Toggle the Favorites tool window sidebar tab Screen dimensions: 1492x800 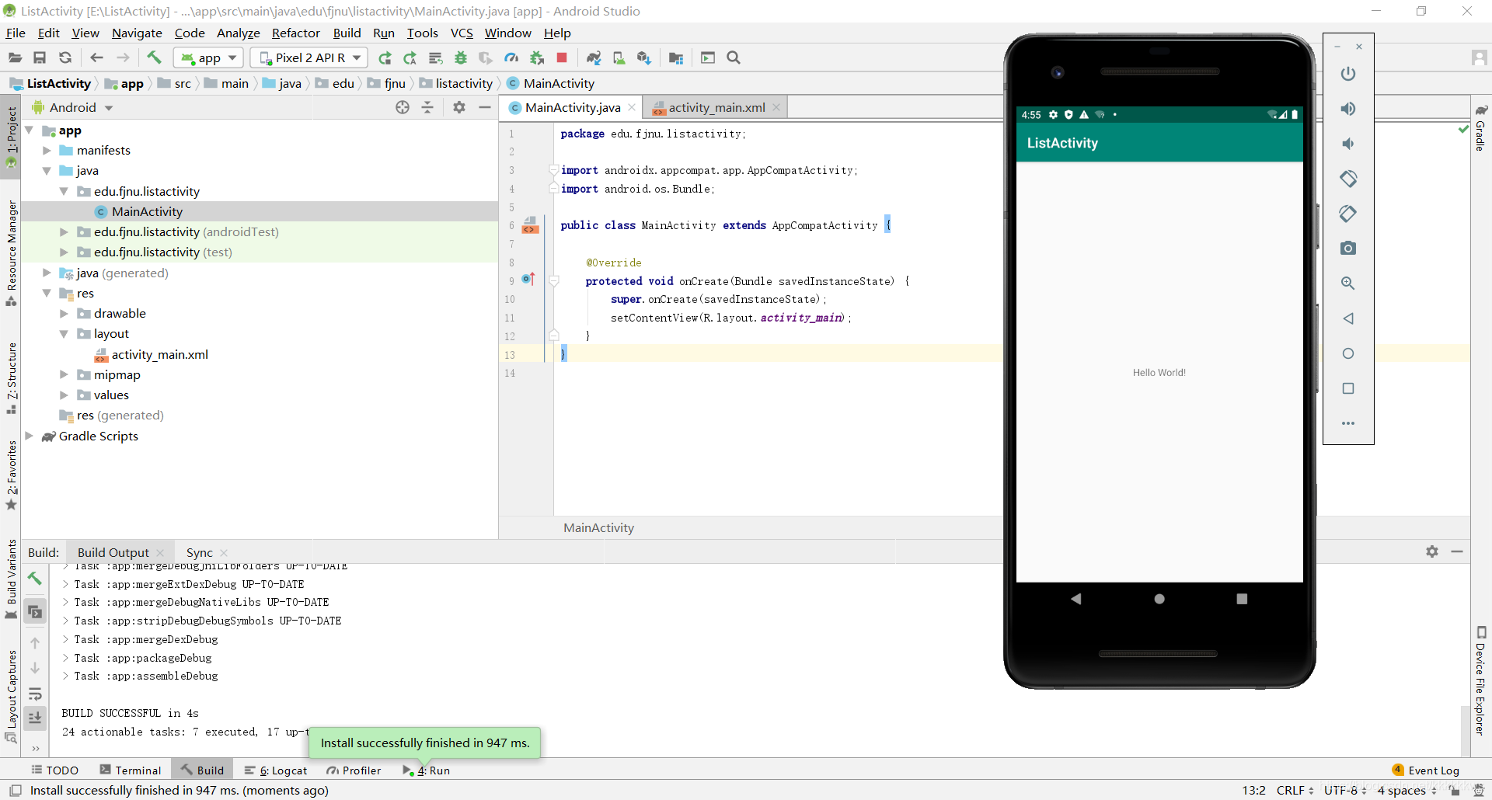click(x=11, y=475)
